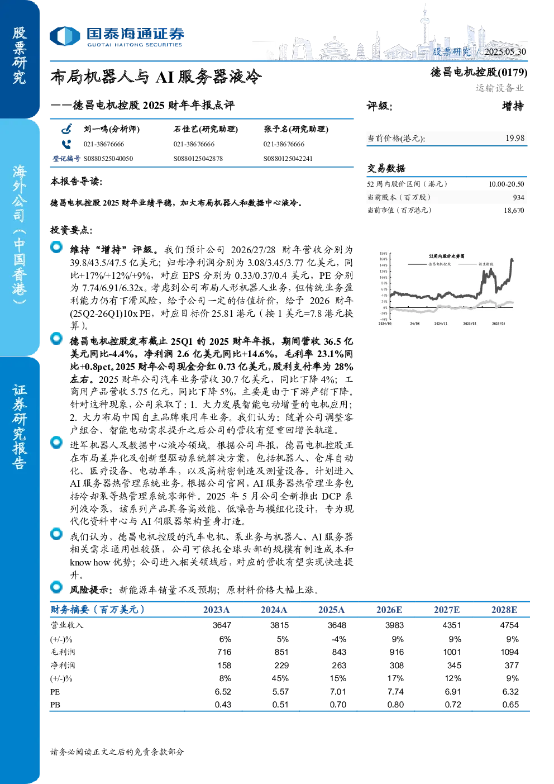Click the 2024A net profit growth 45%

tap(280, 678)
